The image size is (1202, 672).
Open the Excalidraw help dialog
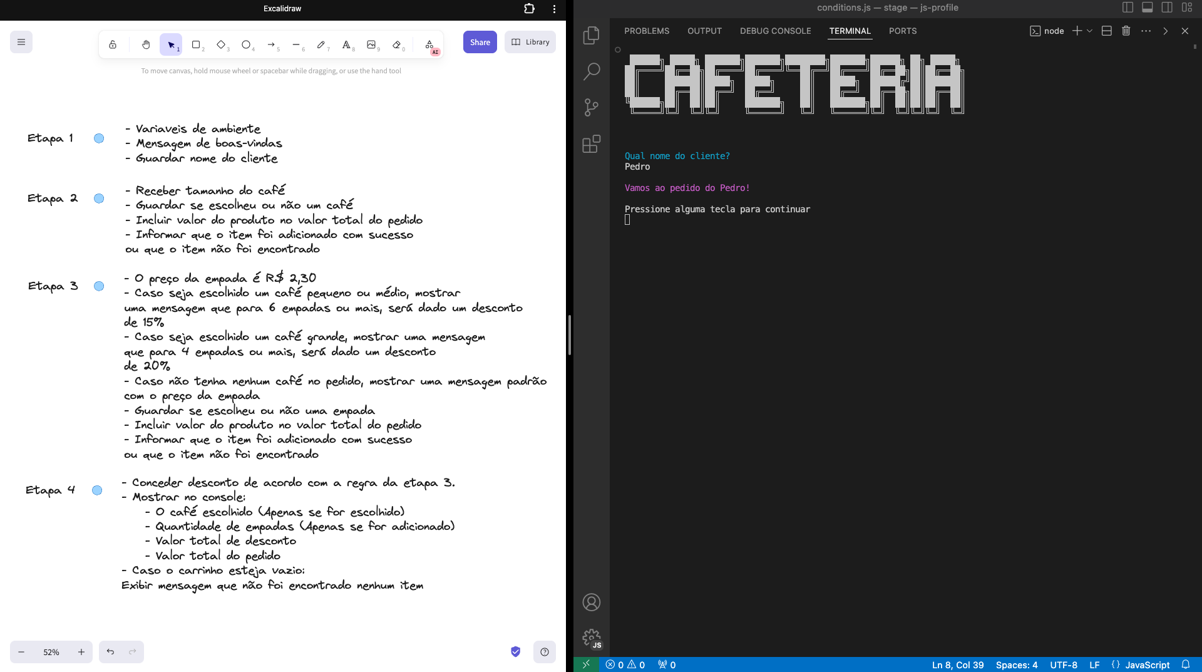tap(545, 652)
